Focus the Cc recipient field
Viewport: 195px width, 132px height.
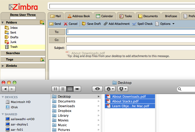(x=131, y=40)
